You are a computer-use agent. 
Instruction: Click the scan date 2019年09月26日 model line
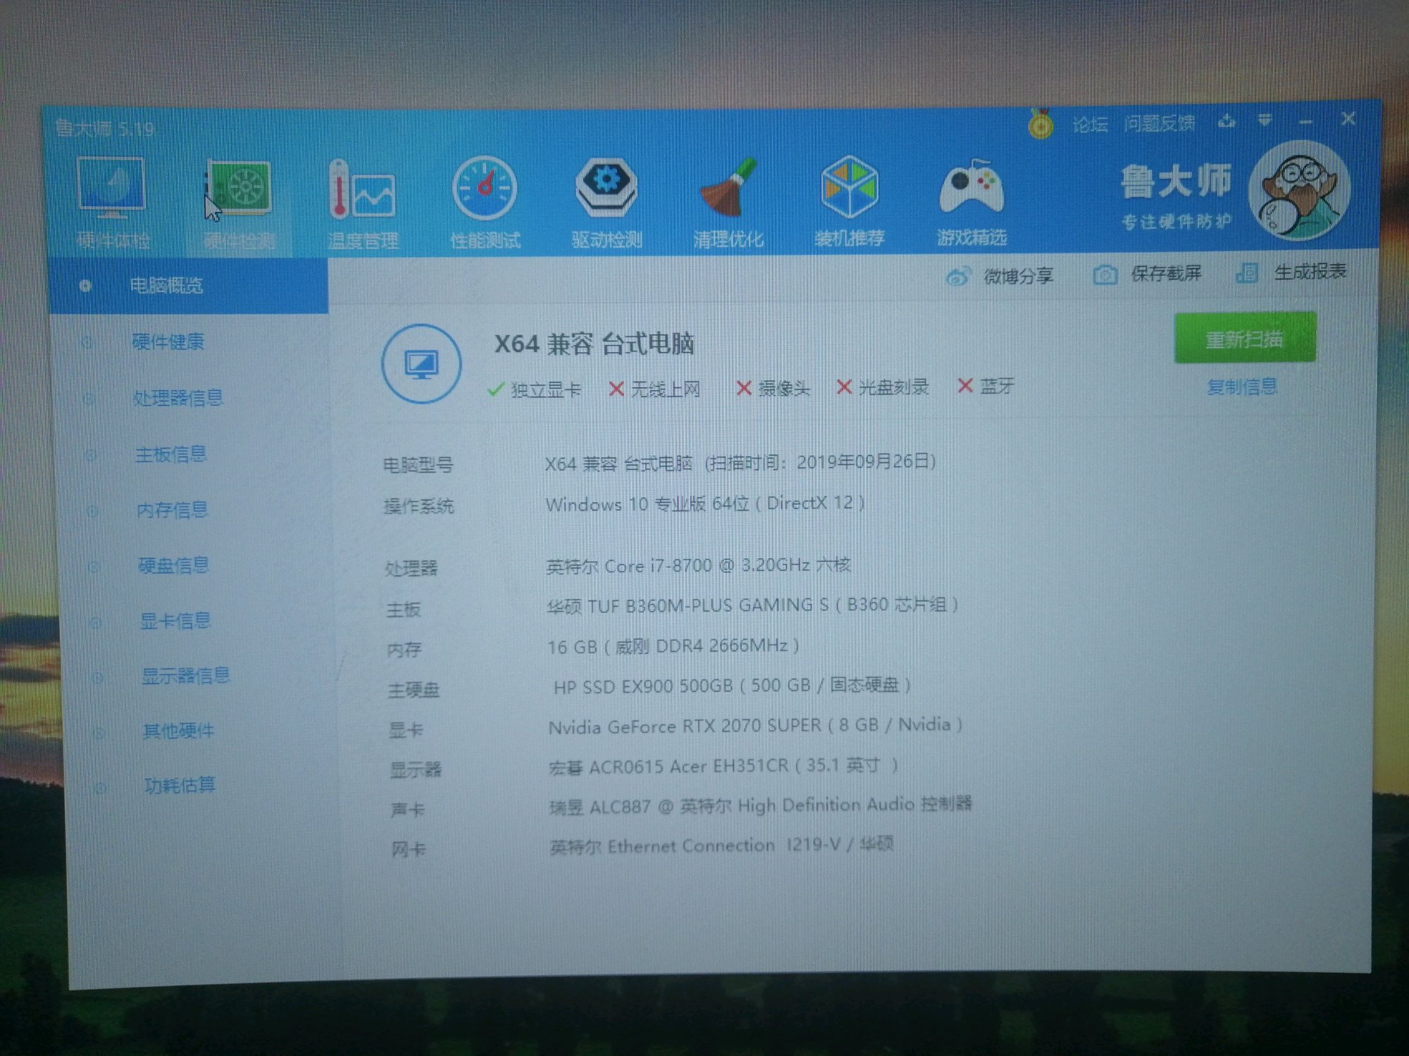click(740, 463)
